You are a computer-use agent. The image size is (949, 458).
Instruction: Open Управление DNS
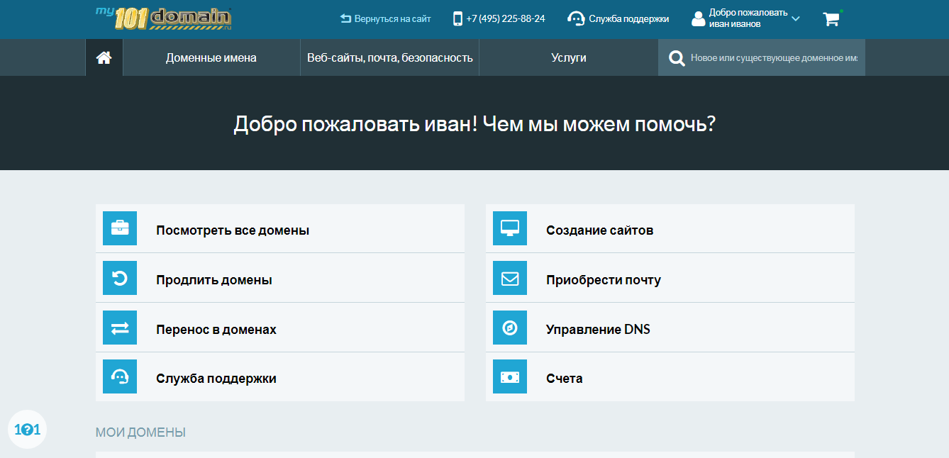tap(598, 330)
